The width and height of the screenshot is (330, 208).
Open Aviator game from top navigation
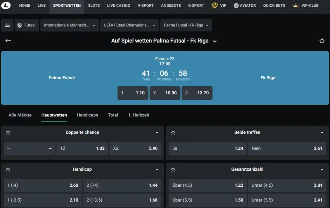(245, 5)
